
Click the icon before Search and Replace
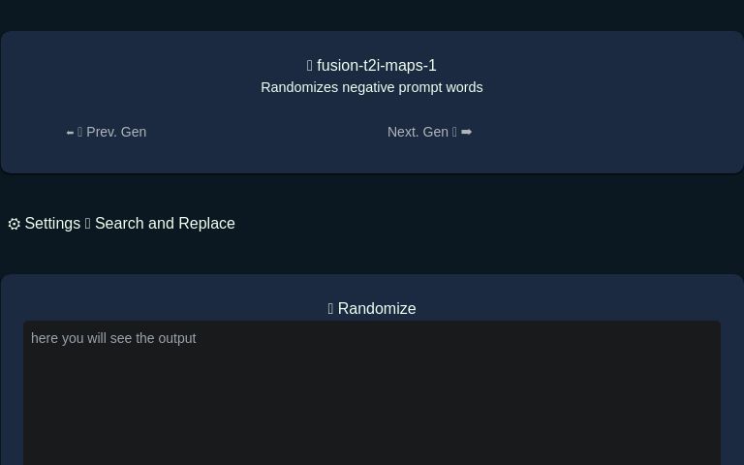click(x=87, y=224)
